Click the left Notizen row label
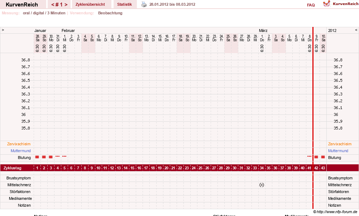This screenshot has width=359, height=216. click(x=24, y=205)
